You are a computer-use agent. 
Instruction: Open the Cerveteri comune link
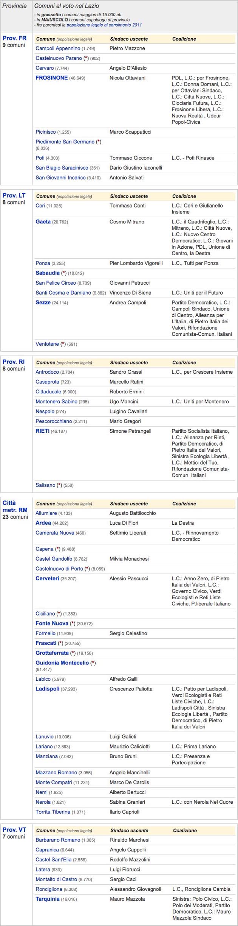click(x=47, y=578)
